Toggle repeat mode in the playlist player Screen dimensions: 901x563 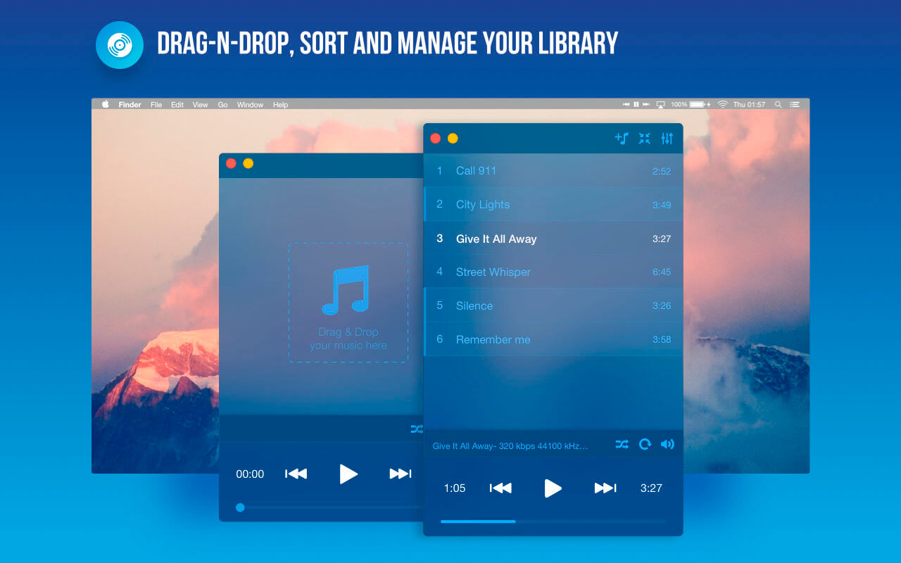click(645, 444)
